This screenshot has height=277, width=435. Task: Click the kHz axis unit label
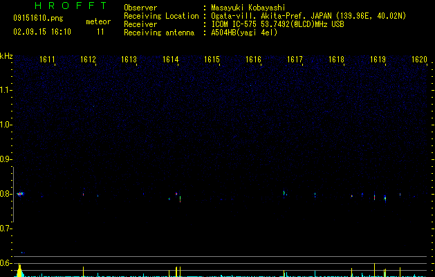[6, 56]
